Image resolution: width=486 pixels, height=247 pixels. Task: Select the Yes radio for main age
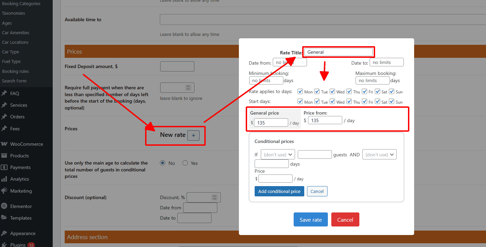(185, 163)
